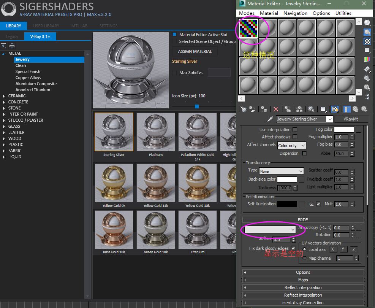
Task: Enable Selected Scene Object / Group option
Action: pyautogui.click(x=175, y=41)
